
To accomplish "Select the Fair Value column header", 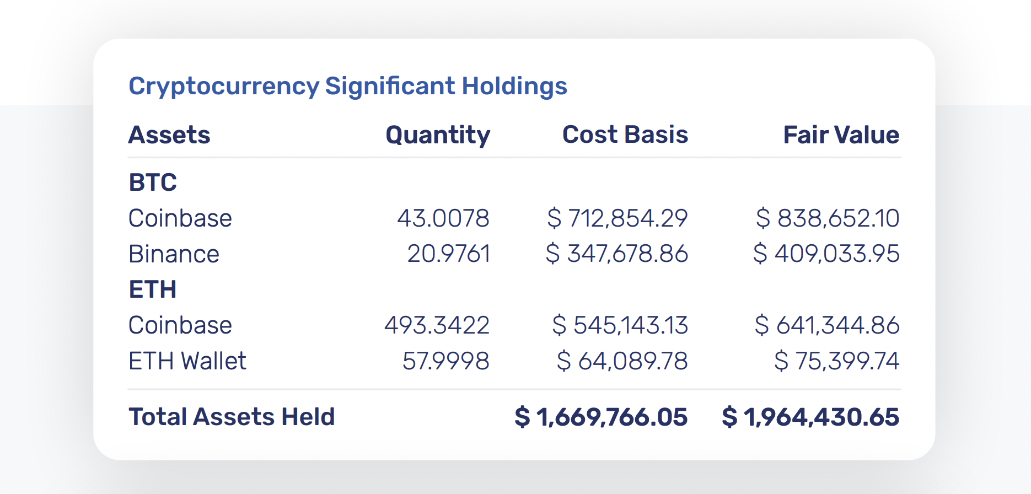I will tap(841, 135).
